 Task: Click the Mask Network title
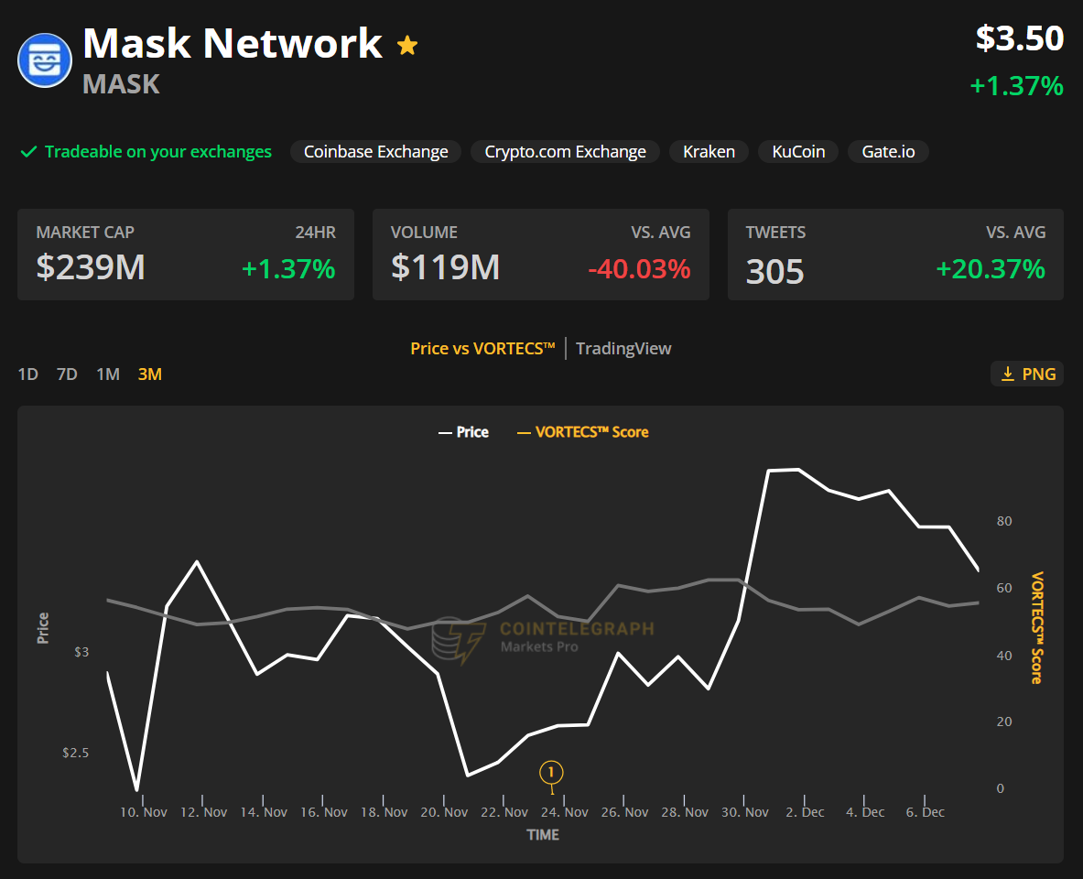(x=233, y=43)
